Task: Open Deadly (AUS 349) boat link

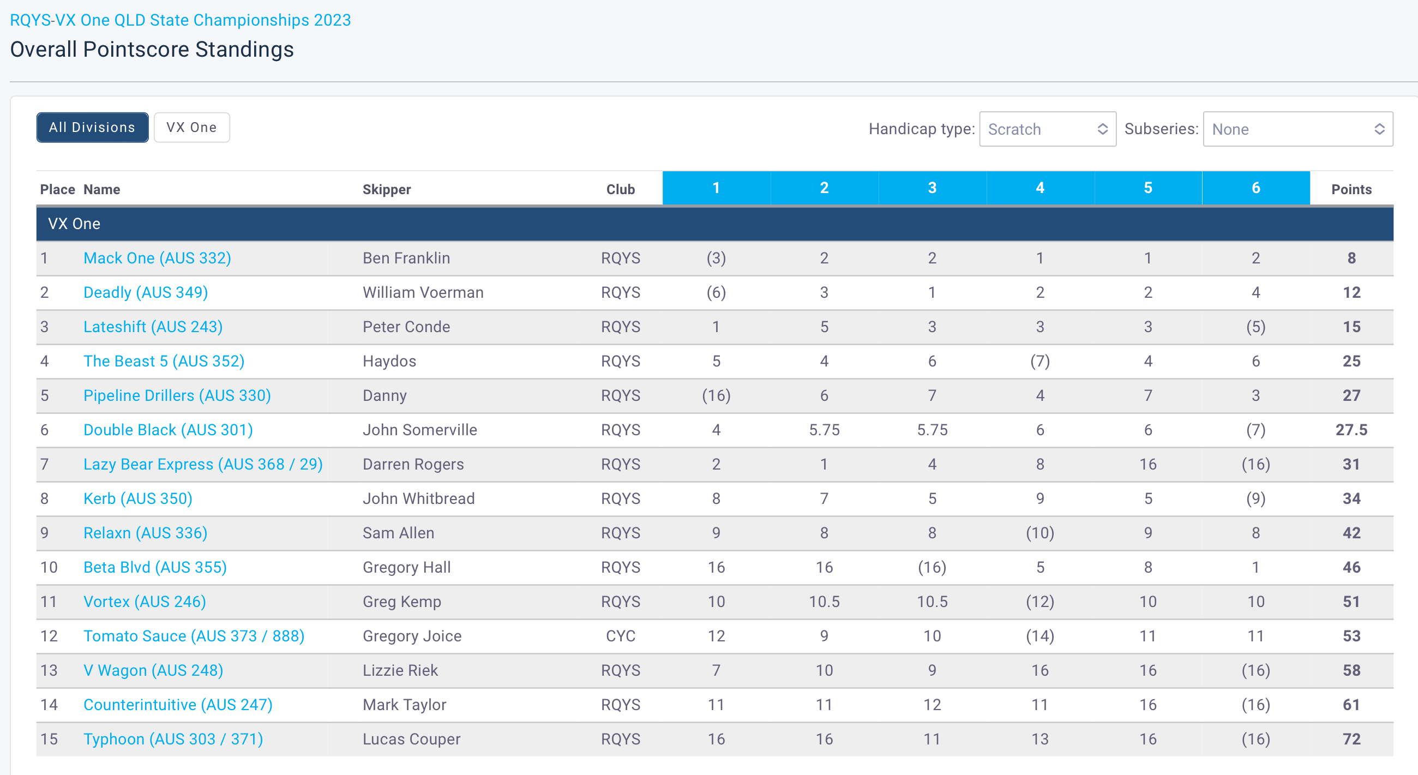Action: pyautogui.click(x=145, y=292)
